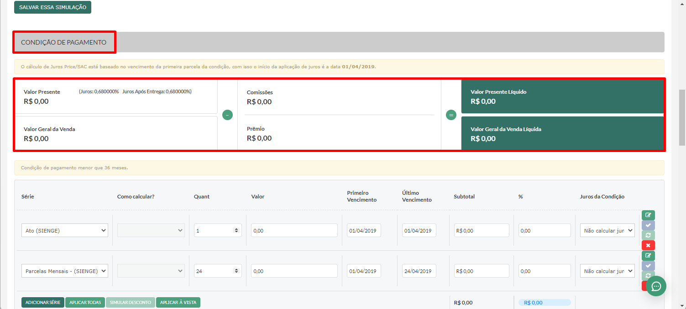686x309 pixels.
Task: Click the Último Vencimento column header
Action: (x=417, y=196)
